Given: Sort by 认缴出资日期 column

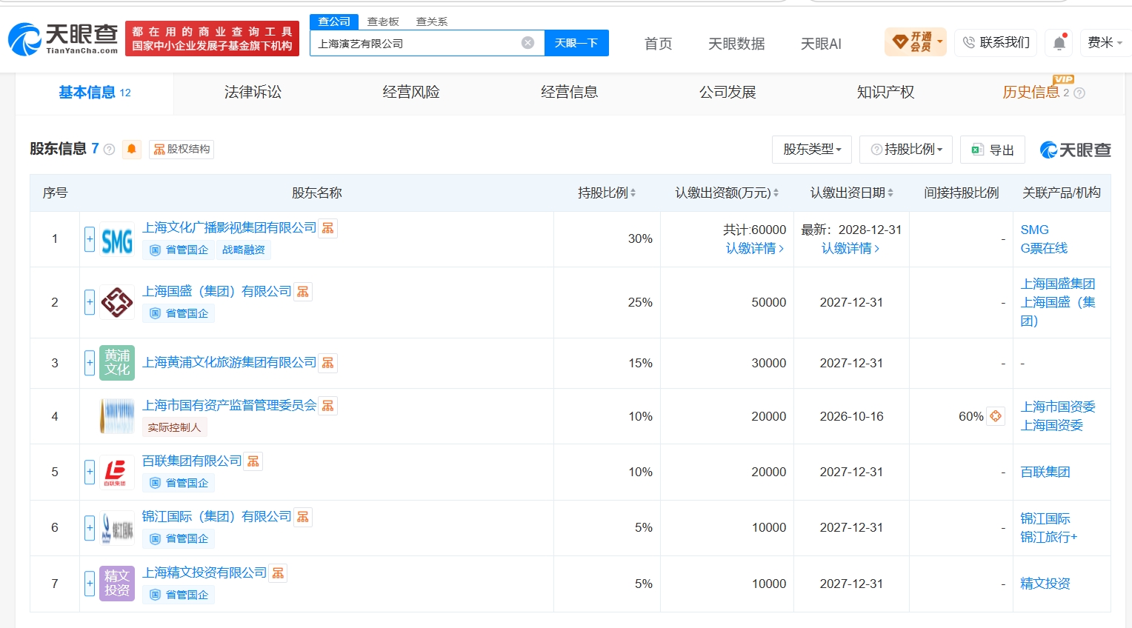Looking at the screenshot, I should pos(852,193).
